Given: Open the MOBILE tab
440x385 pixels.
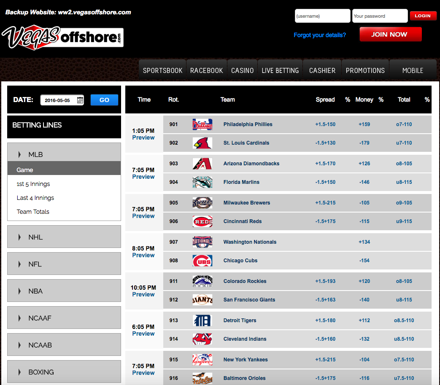Looking at the screenshot, I should [413, 70].
